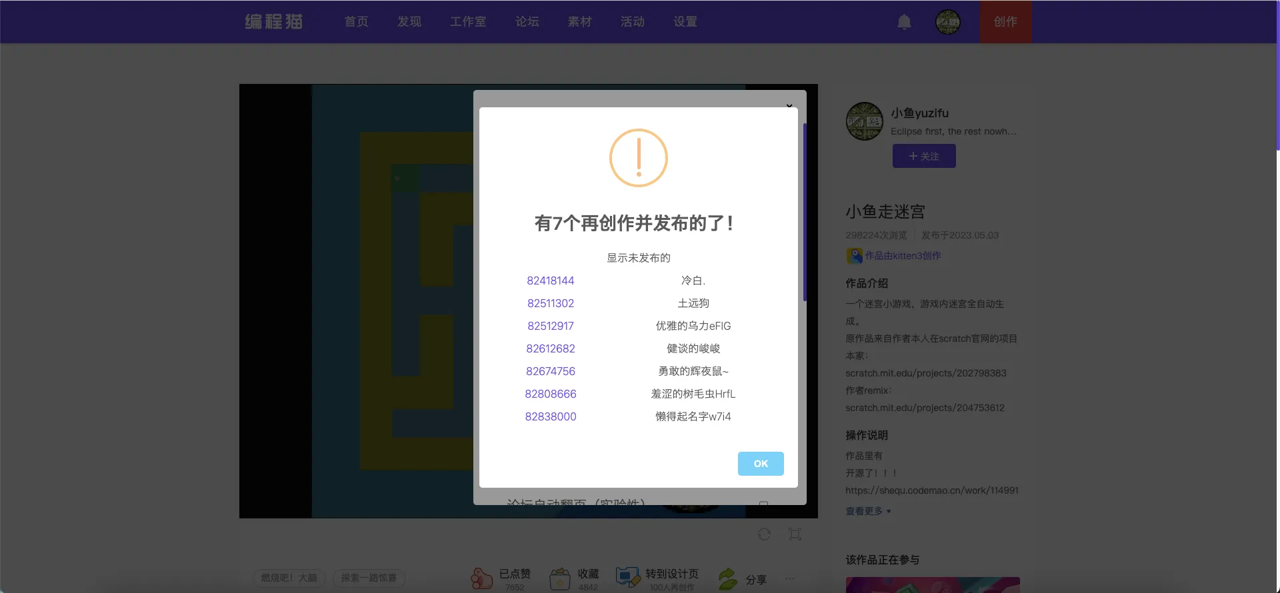
Task: Click the scratch.mit.edu/projects/204753612 text
Action: coord(925,408)
